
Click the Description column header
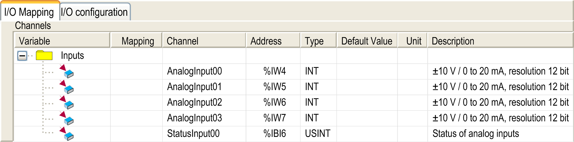click(453, 41)
